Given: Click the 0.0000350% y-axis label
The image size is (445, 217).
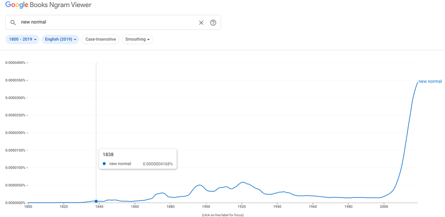Looking at the screenshot, I should pos(16,80).
